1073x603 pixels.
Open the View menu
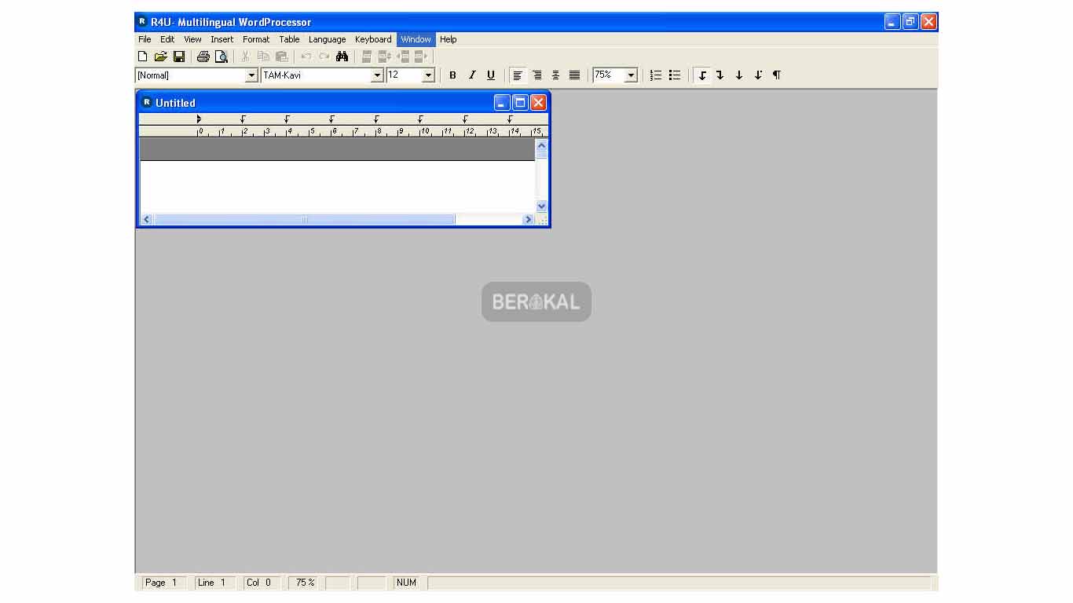(192, 39)
